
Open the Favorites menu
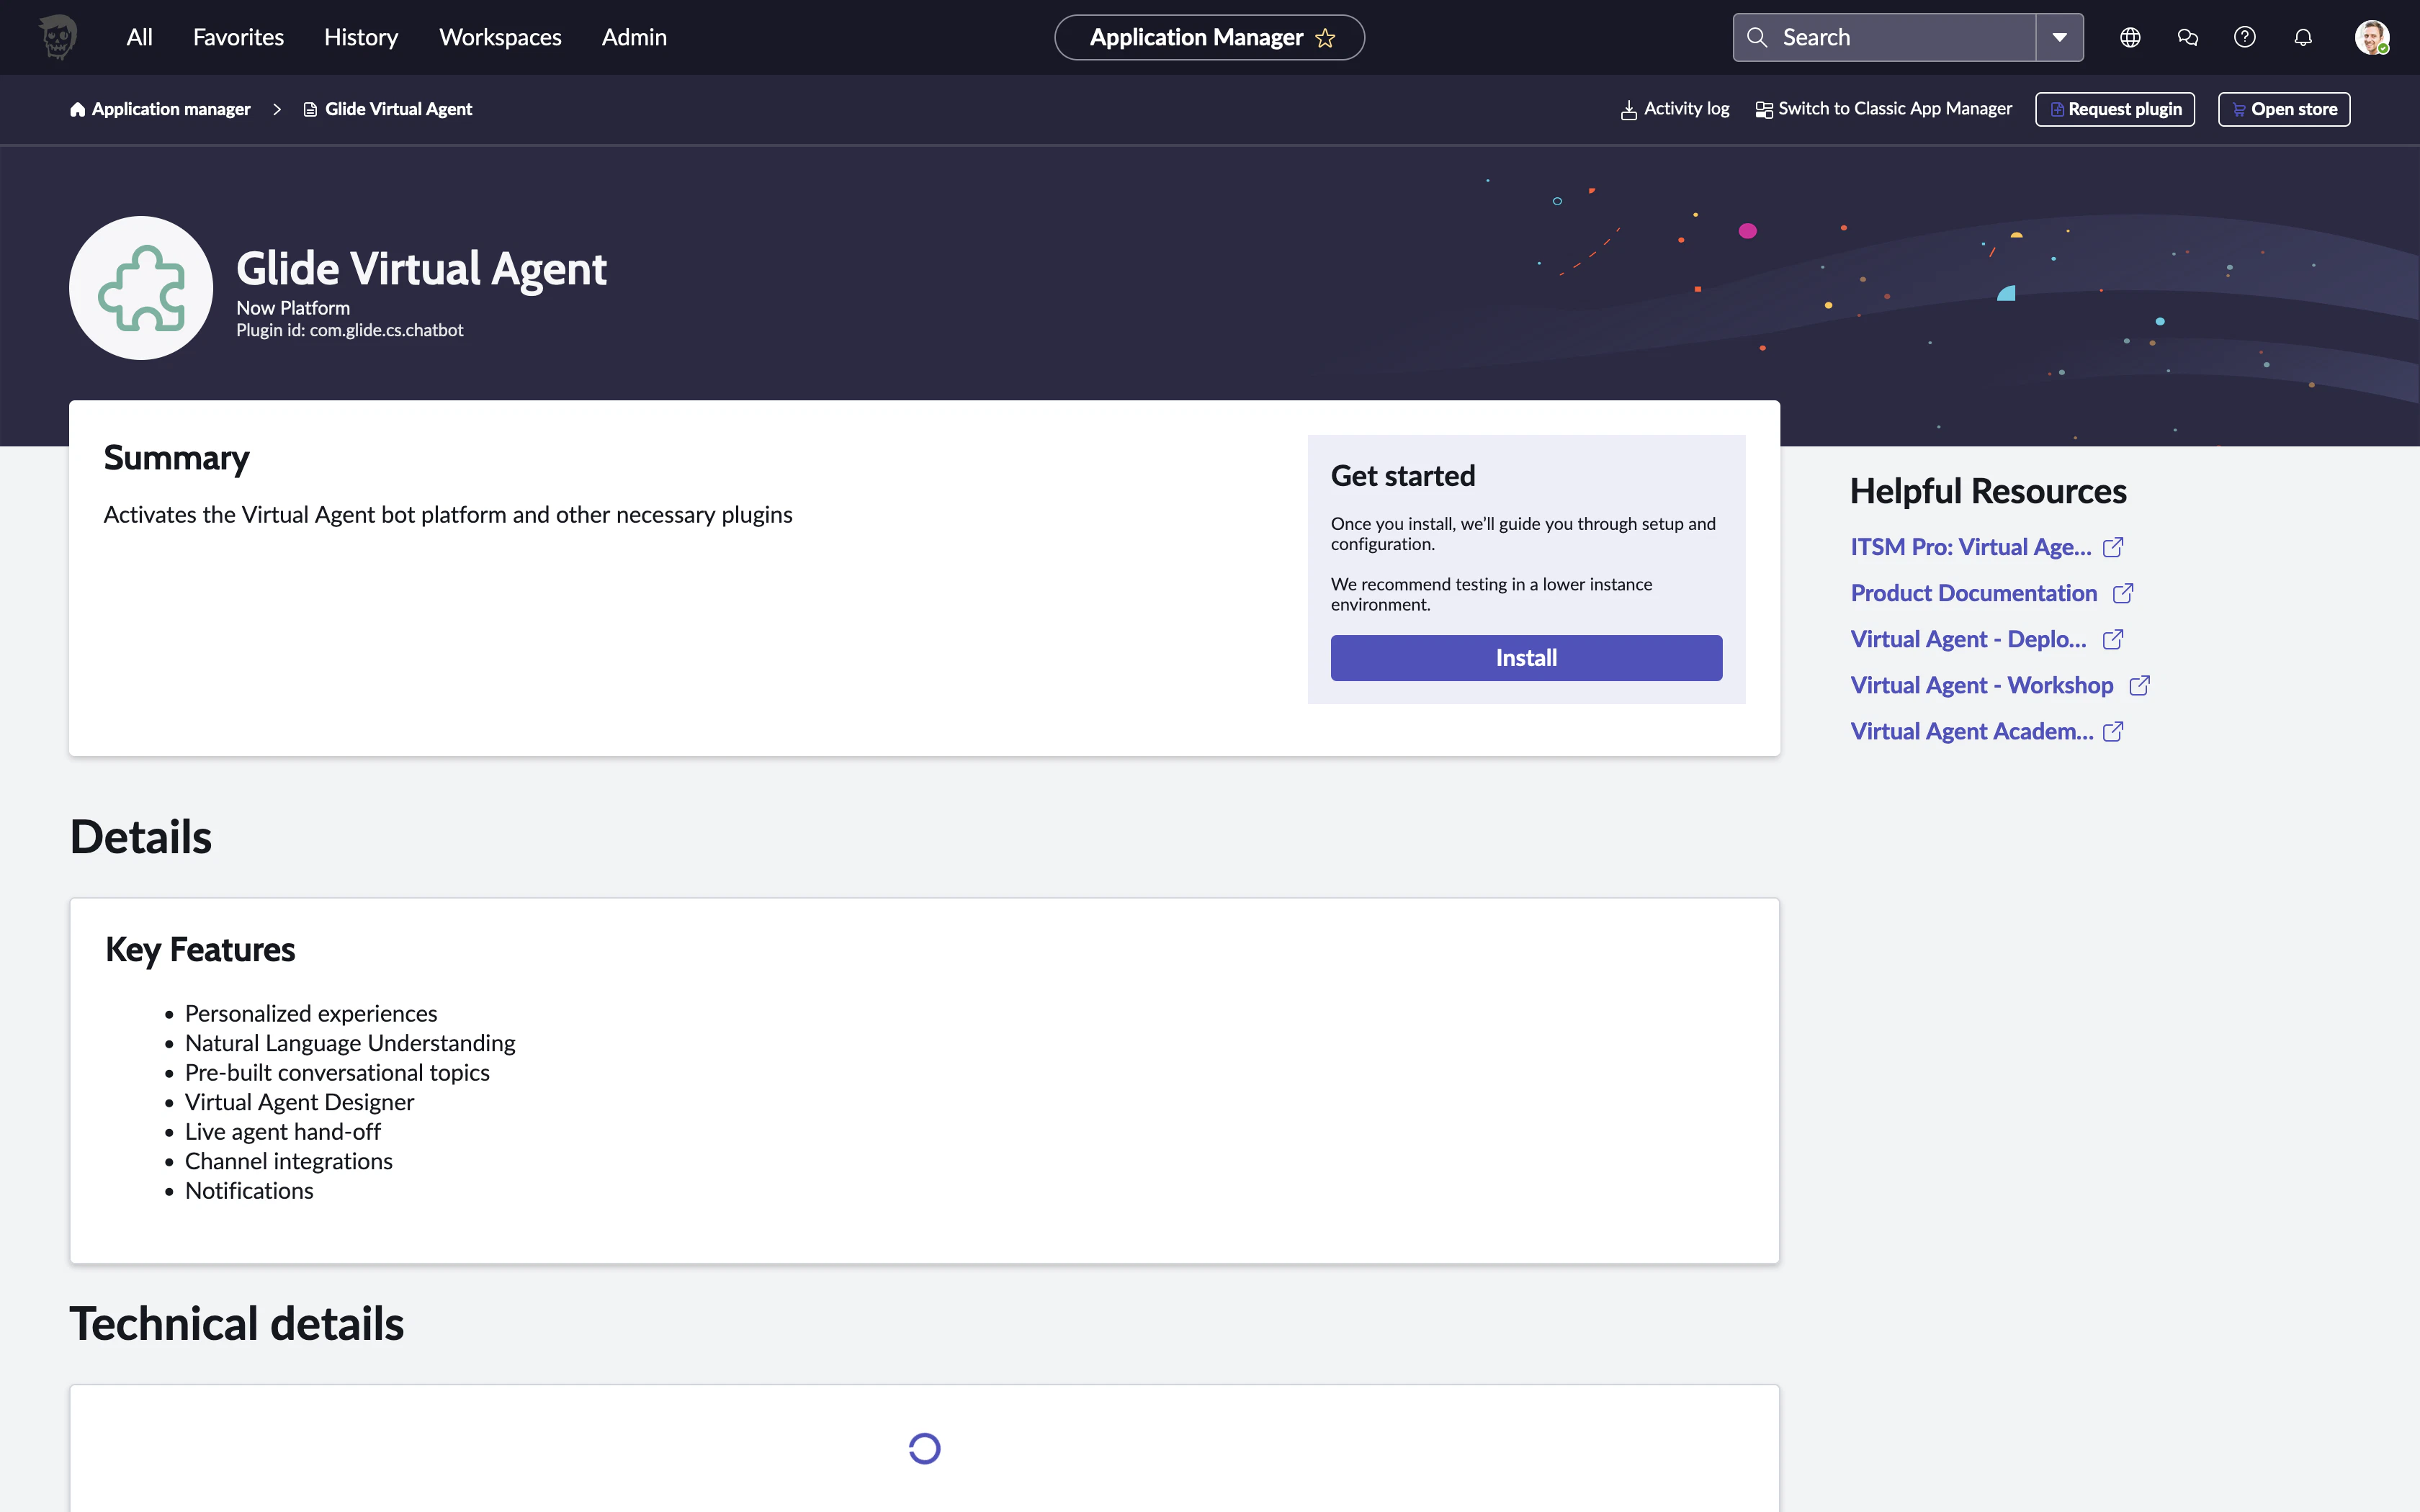tap(238, 38)
